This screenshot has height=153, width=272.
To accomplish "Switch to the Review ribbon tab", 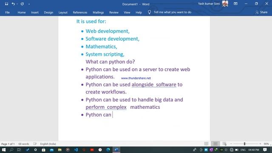I will tap(114, 12).
